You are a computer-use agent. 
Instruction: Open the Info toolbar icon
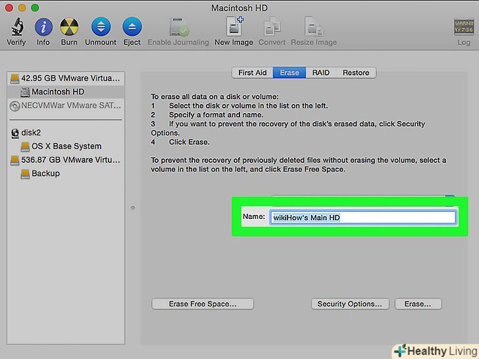click(43, 27)
